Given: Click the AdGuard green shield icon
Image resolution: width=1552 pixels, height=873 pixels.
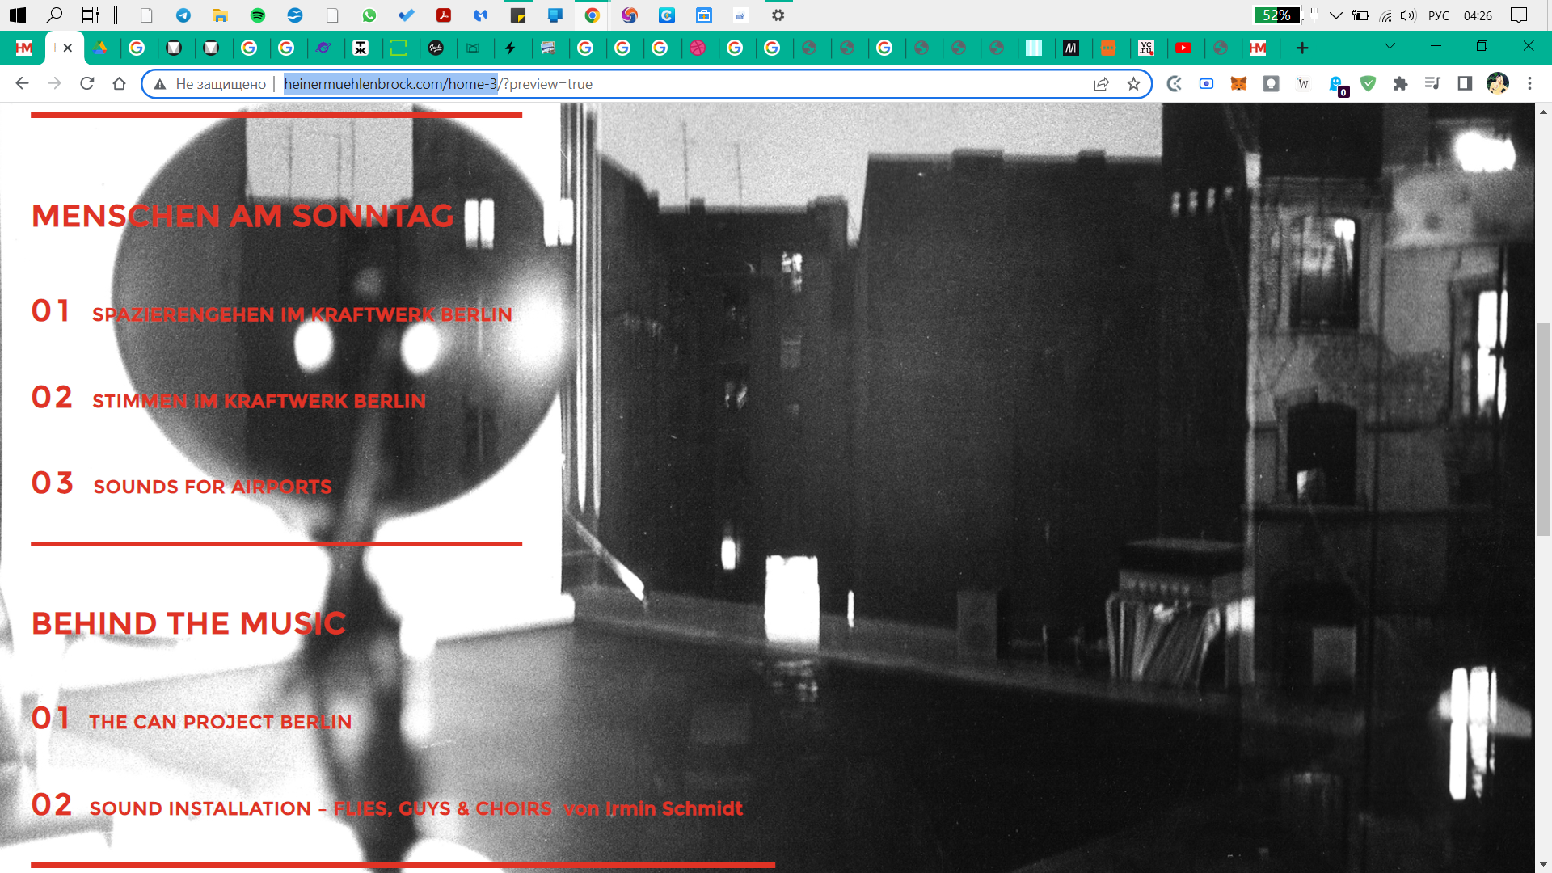Looking at the screenshot, I should point(1368,84).
